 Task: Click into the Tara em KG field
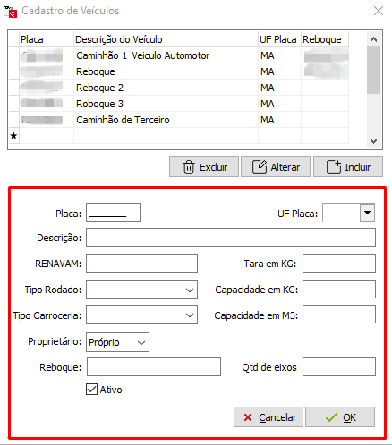339,264
